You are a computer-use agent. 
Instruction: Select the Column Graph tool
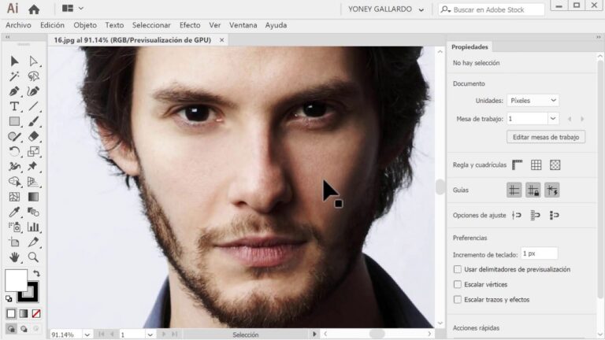point(33,227)
